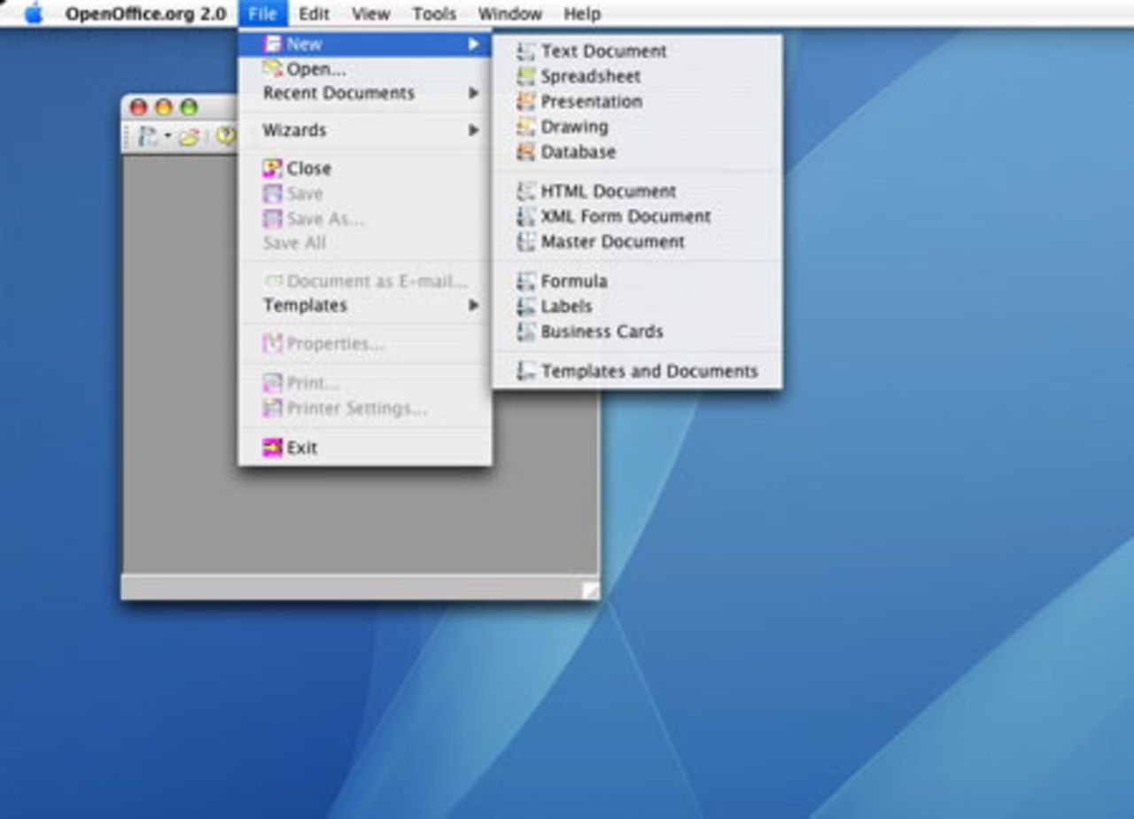Select the Labels icon under New
Image resolution: width=1134 pixels, height=819 pixels.
pos(524,306)
